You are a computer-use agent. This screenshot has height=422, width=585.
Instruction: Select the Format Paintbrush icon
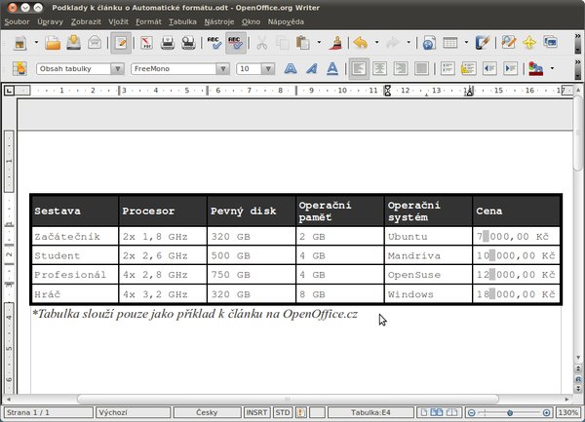point(335,43)
